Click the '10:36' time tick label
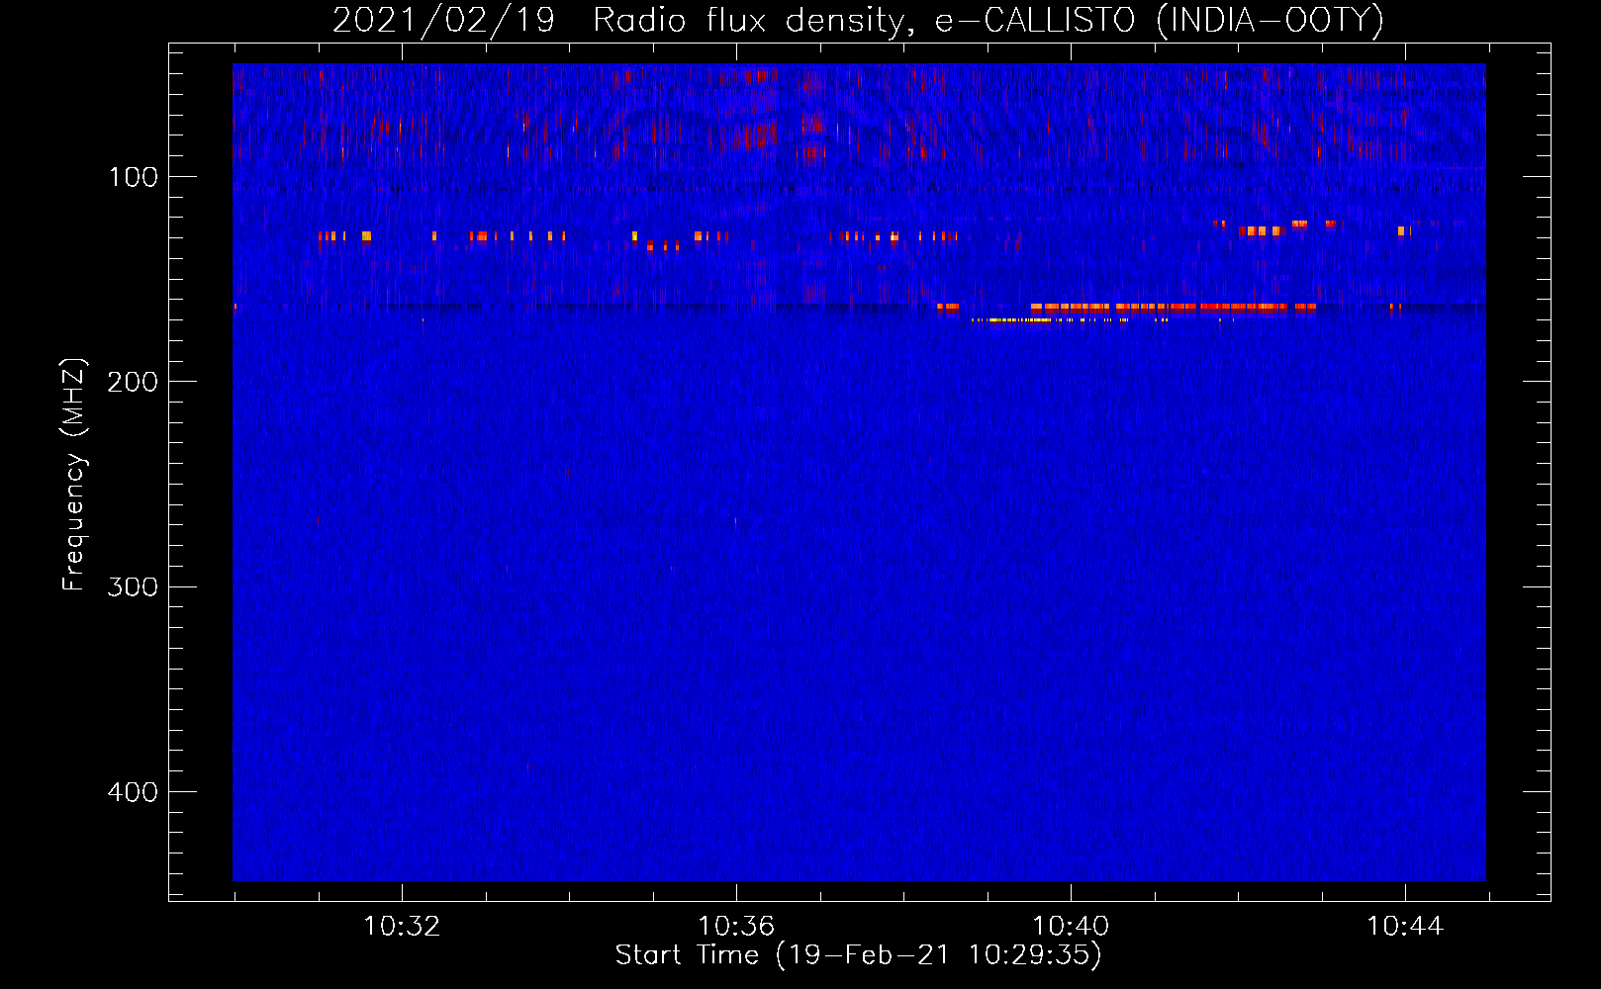This screenshot has width=1601, height=989. tap(736, 927)
